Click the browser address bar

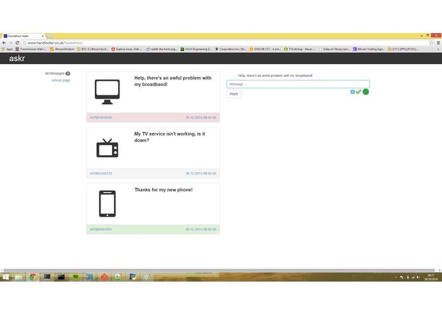226,43
